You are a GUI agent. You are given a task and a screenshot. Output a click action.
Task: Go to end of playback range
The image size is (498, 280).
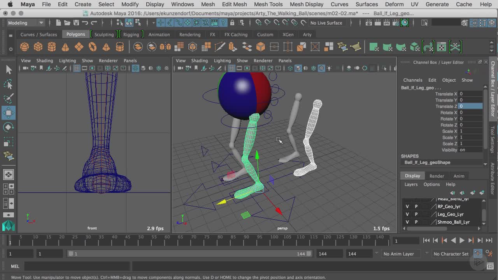coord(489,240)
